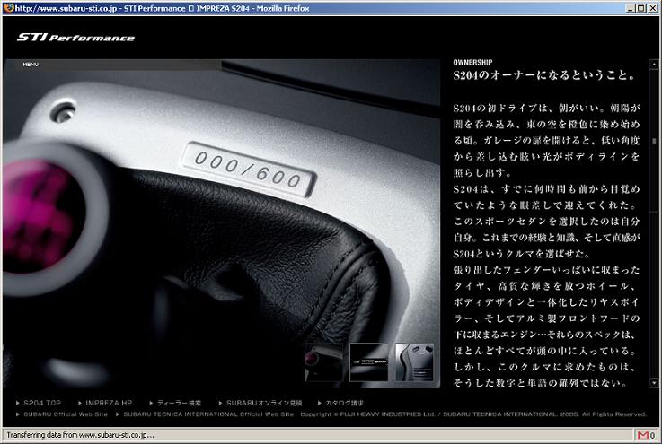Viewport: 662px width, 444px height.
Task: Select the middle serial plate thumbnail
Action: tap(368, 361)
